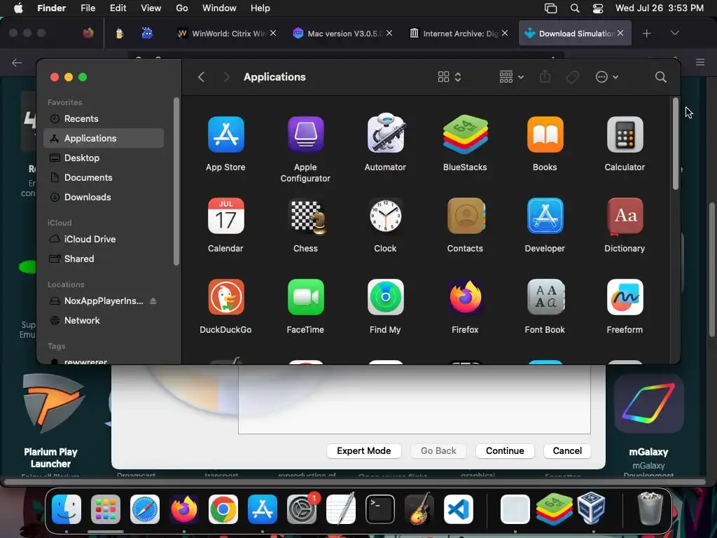Open the Dictionary app

pos(625,216)
